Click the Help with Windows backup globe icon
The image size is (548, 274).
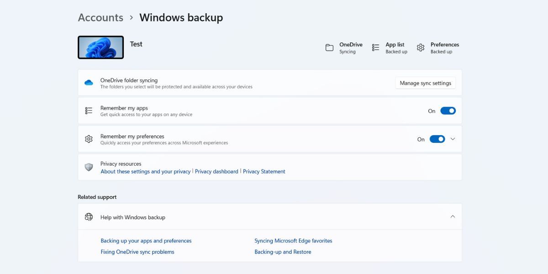coord(89,216)
